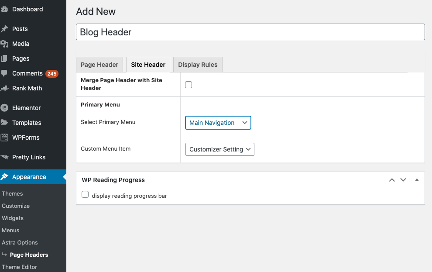
Task: Click the Dashboard gauge icon
Action: tap(4, 9)
